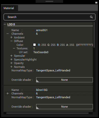Click the armsSG1 'Override shader :' label

tap(22, 80)
